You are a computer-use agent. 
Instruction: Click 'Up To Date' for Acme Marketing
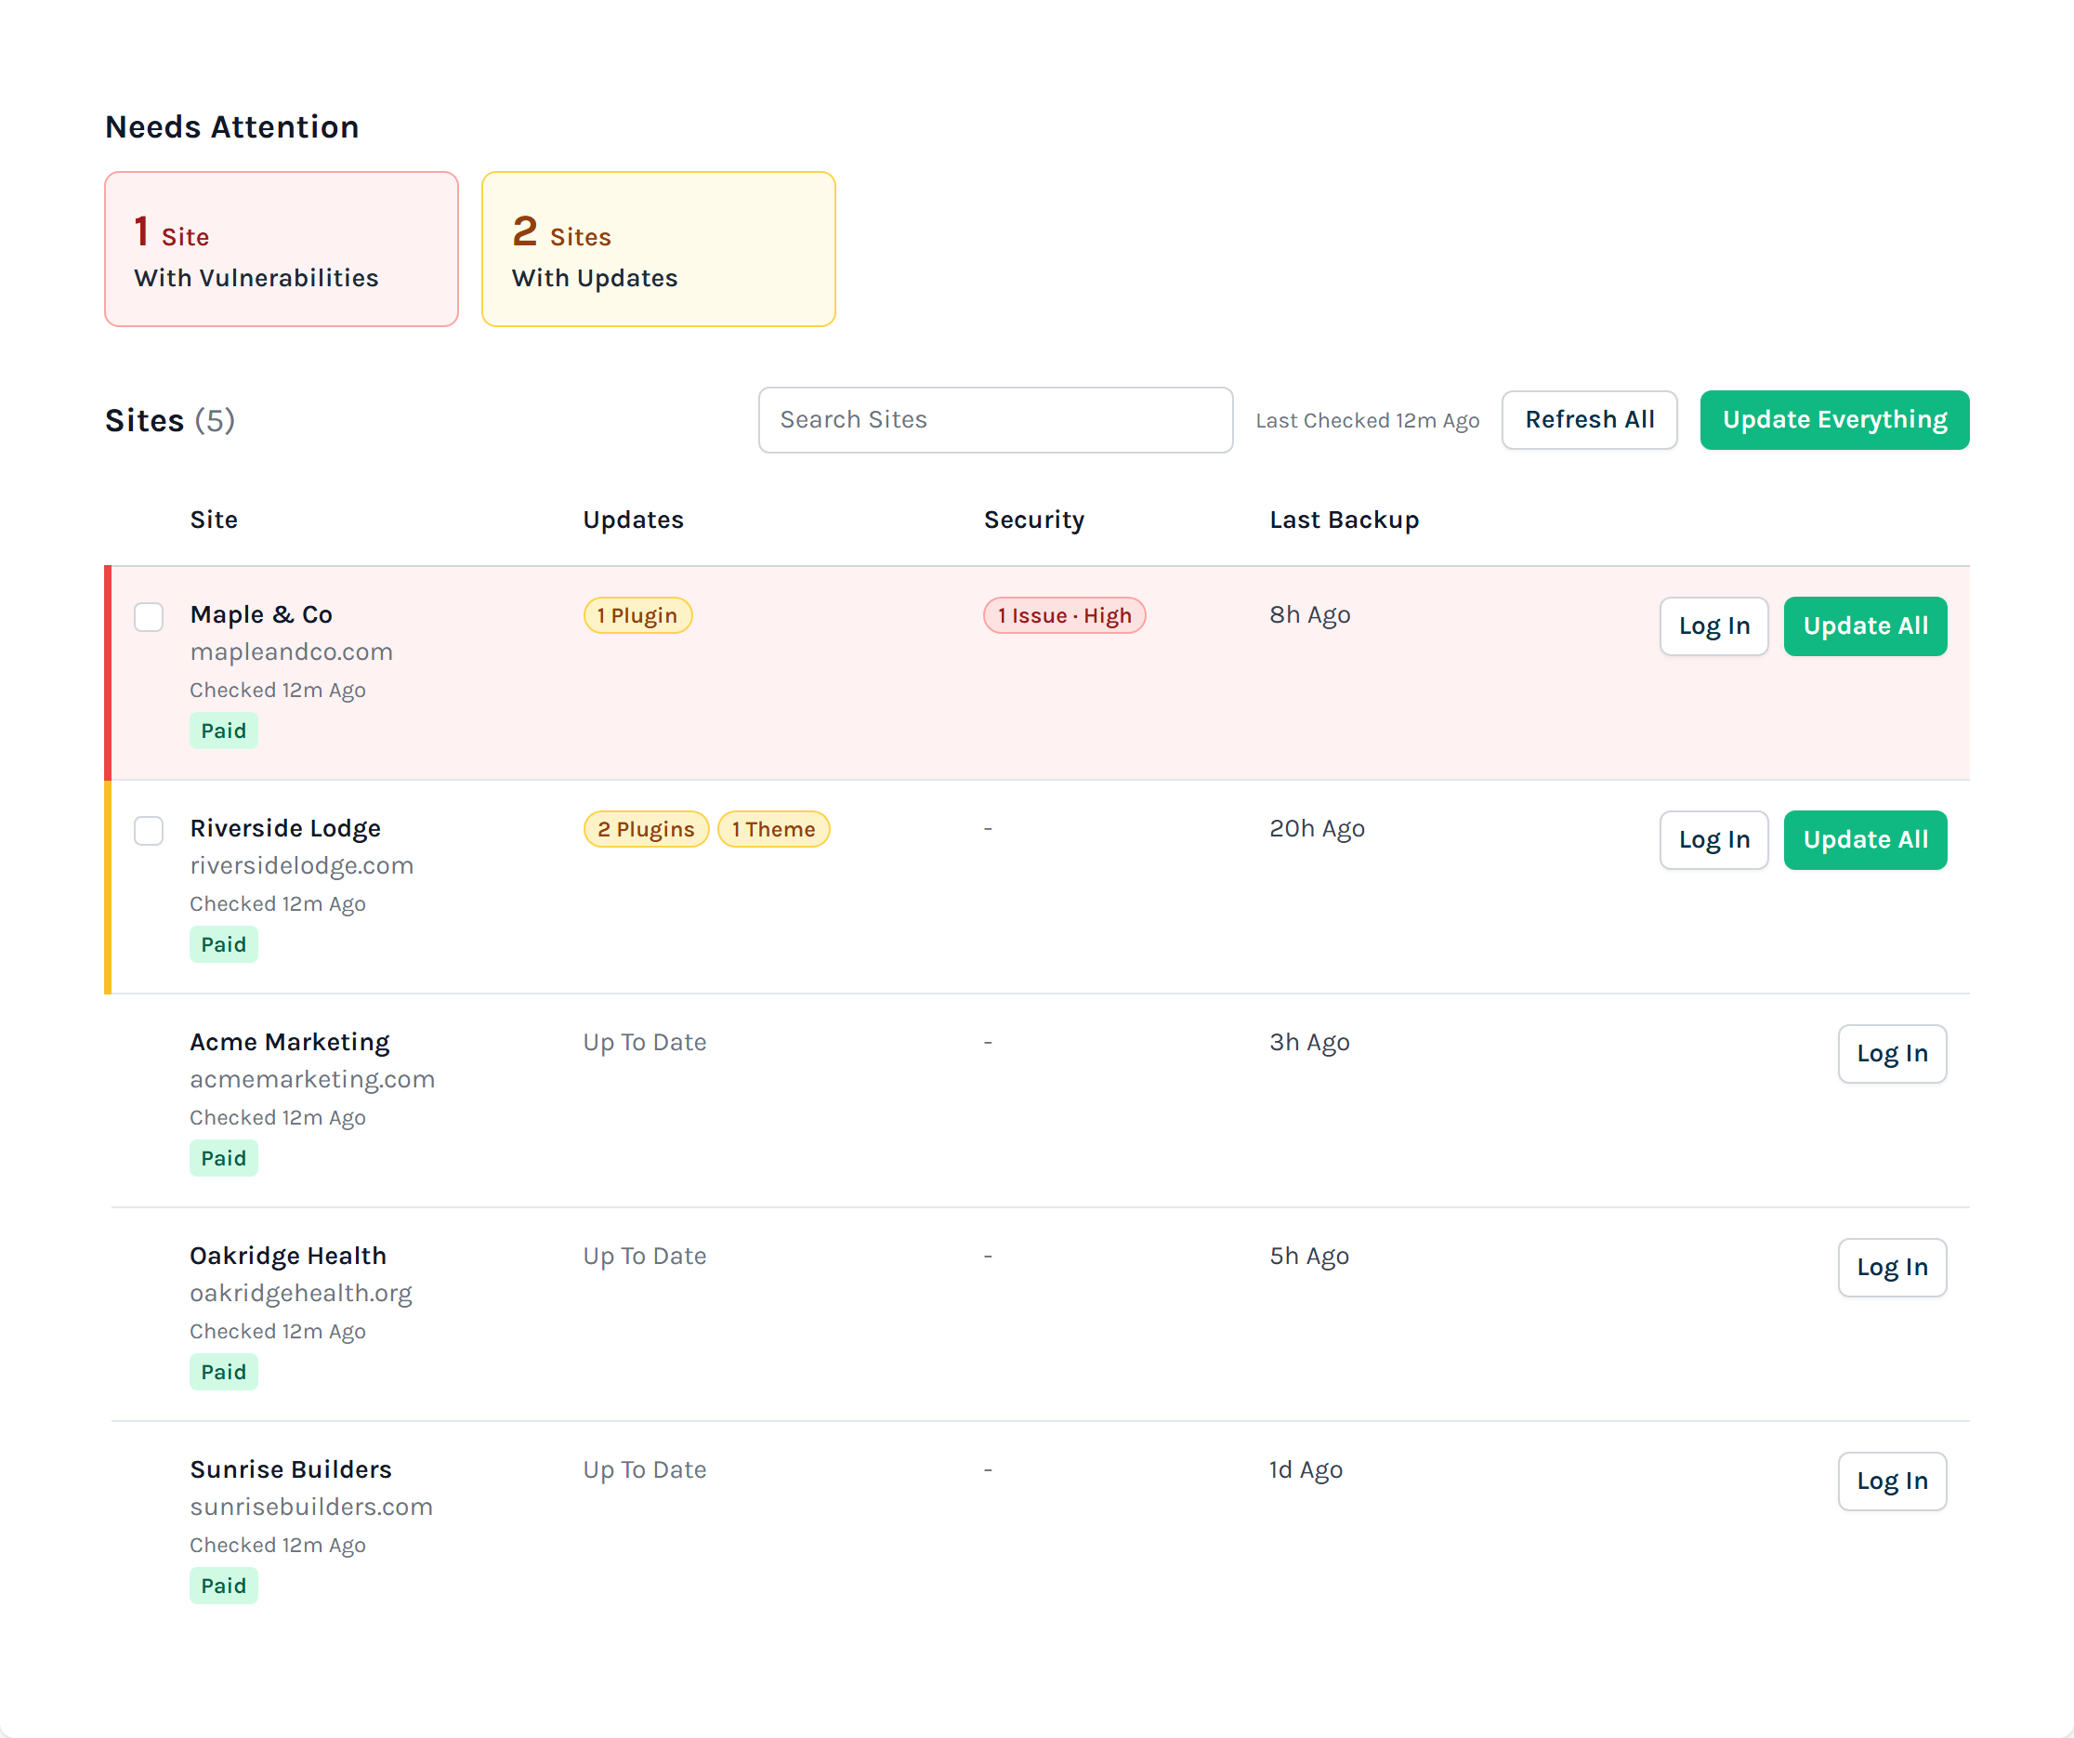click(644, 1043)
